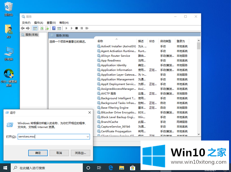Open the This PC desktop icon
This screenshot has width=231, height=172.
click(x=8, y=54)
